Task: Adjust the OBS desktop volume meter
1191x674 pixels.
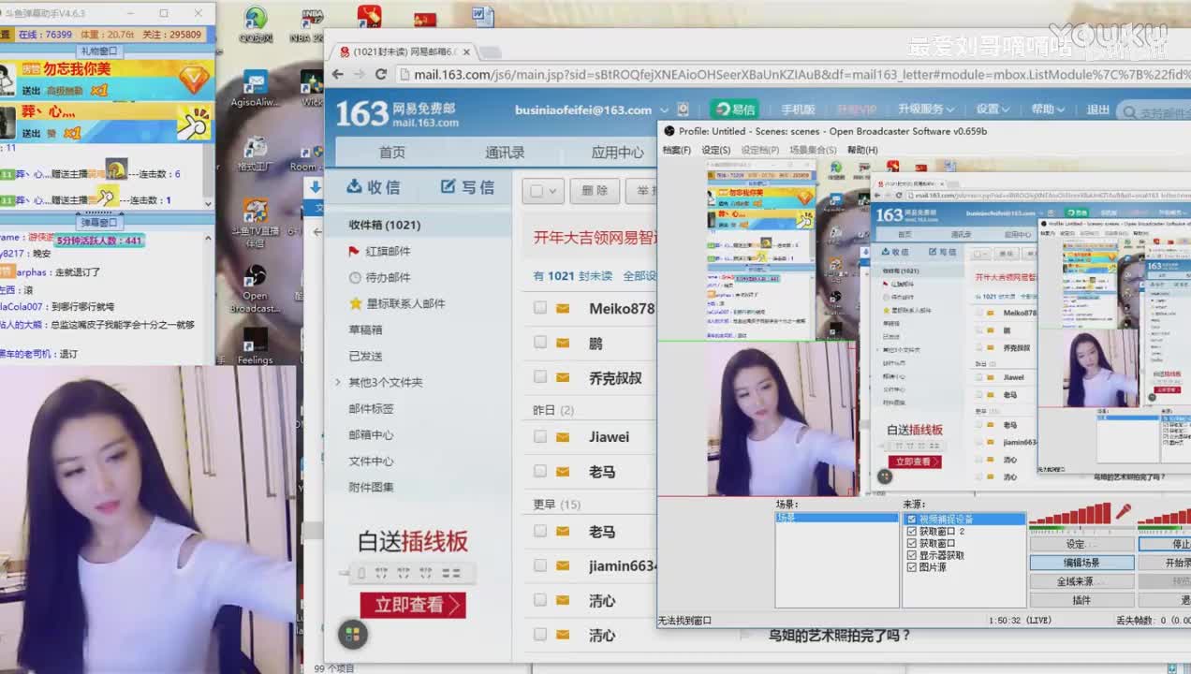Action: coord(1164,515)
